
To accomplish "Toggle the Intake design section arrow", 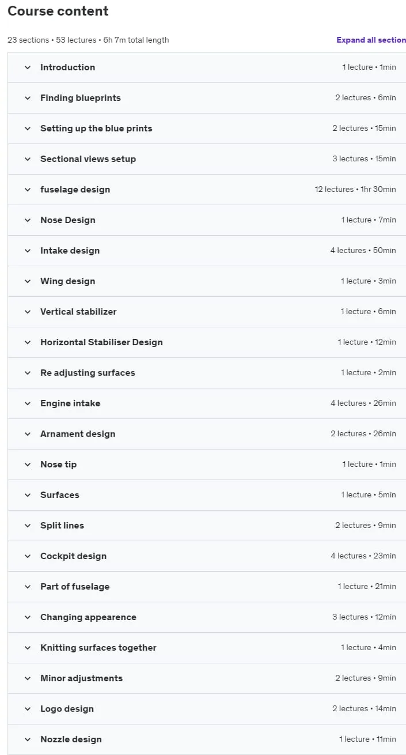I will (x=27, y=251).
